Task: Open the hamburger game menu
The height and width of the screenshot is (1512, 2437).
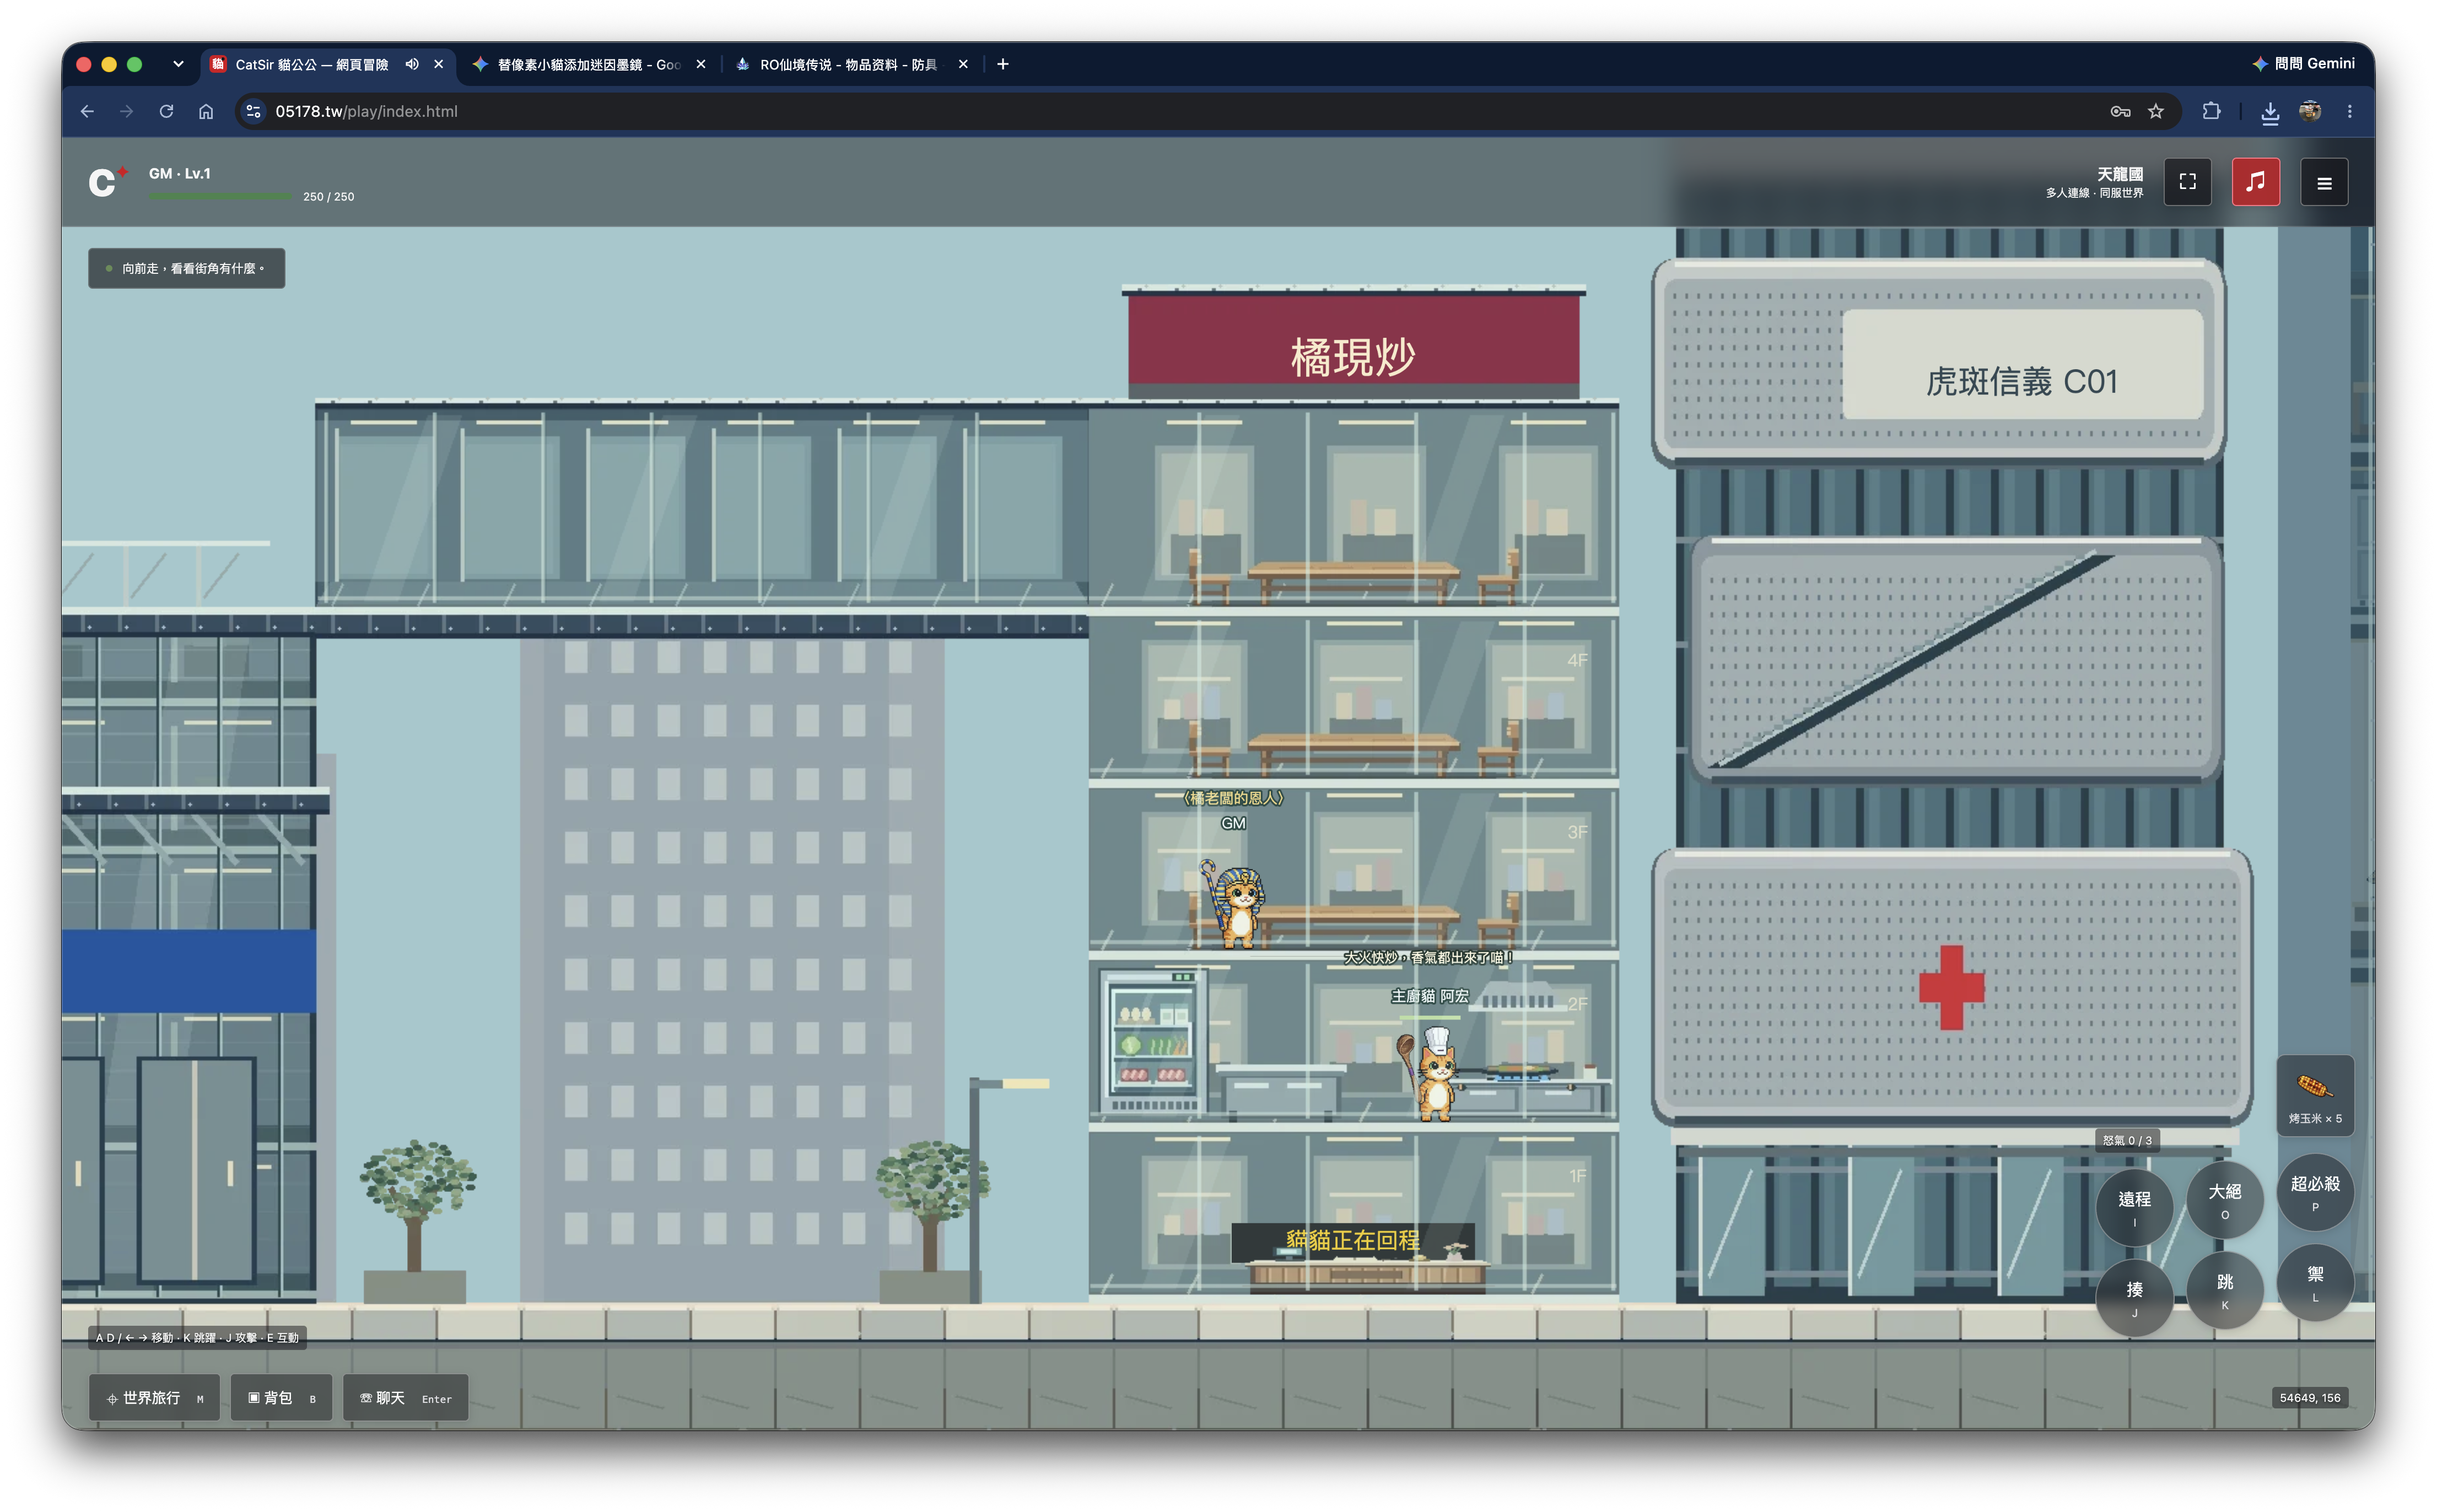Action: tap(2324, 183)
